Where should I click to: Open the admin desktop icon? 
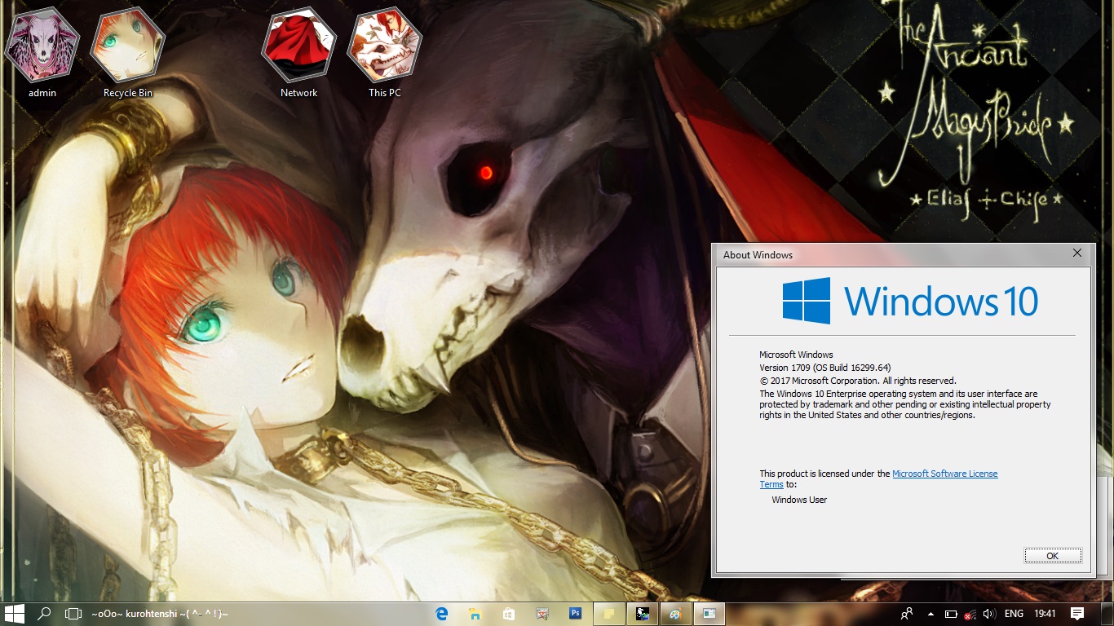[42, 52]
